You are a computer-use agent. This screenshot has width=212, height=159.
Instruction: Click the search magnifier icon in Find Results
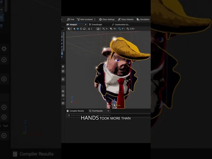click(x=69, y=115)
